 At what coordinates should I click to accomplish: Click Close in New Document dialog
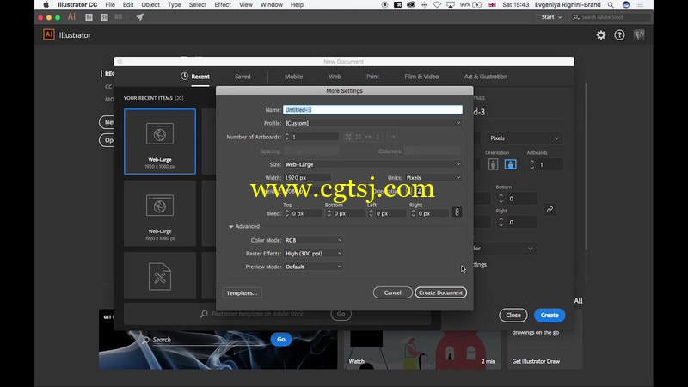[x=513, y=315]
